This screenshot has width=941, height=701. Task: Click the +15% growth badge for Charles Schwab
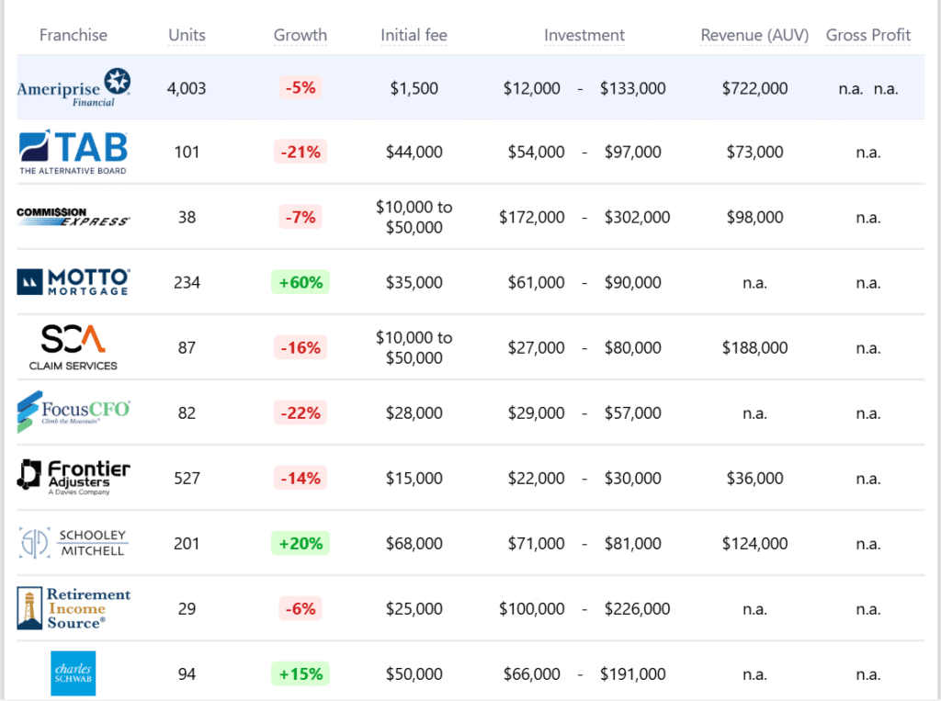(x=300, y=674)
